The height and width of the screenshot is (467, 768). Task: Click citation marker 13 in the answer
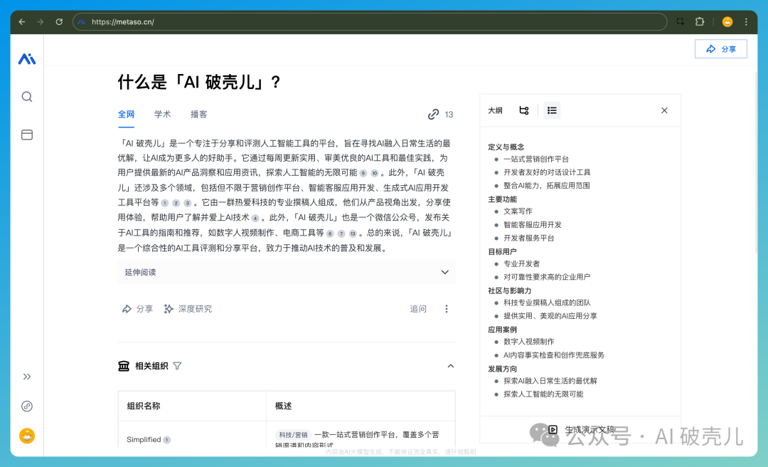point(353,233)
